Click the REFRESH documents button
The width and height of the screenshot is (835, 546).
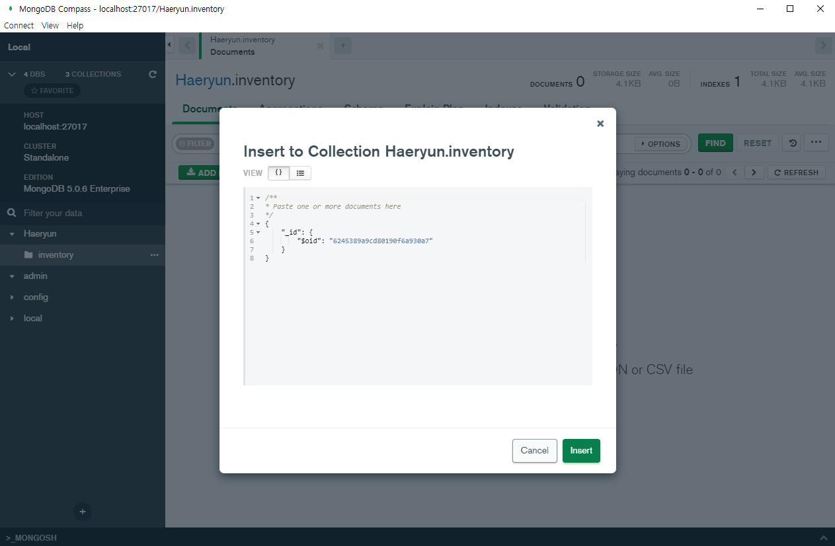point(796,173)
